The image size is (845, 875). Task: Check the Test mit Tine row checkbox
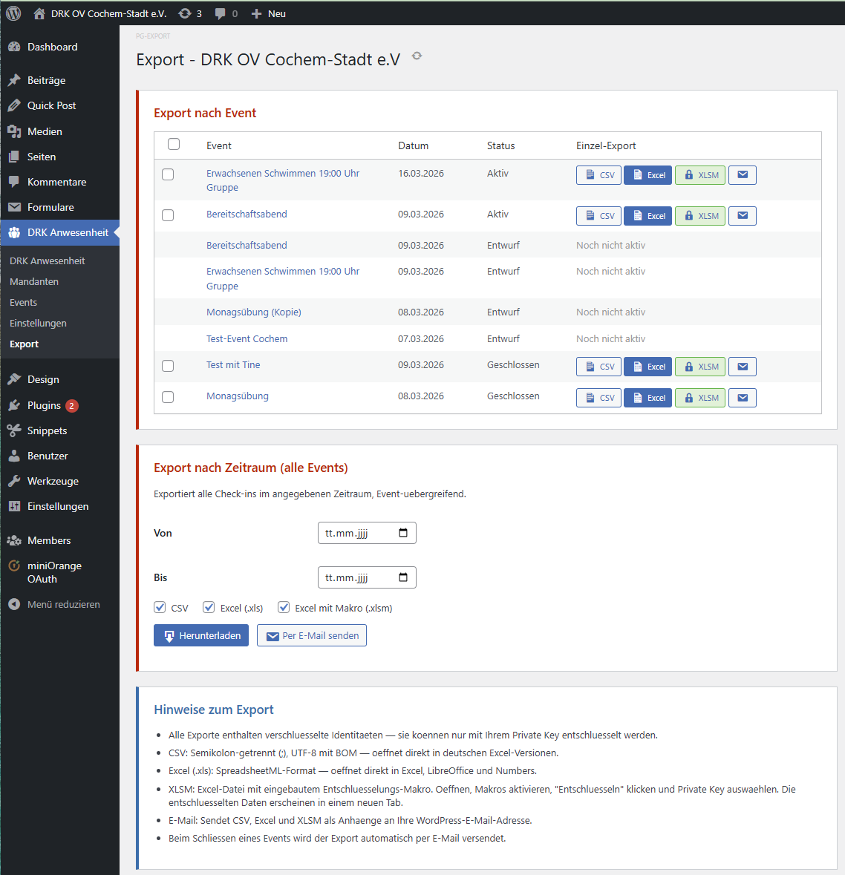(x=168, y=366)
